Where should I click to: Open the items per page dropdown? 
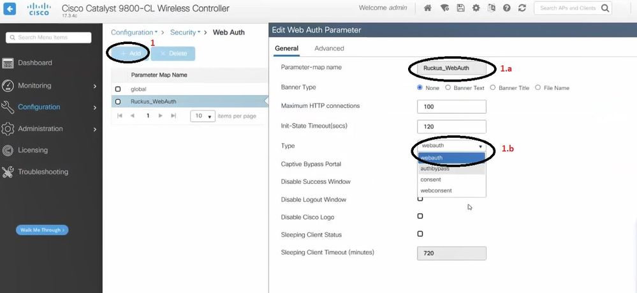pyautogui.click(x=203, y=116)
